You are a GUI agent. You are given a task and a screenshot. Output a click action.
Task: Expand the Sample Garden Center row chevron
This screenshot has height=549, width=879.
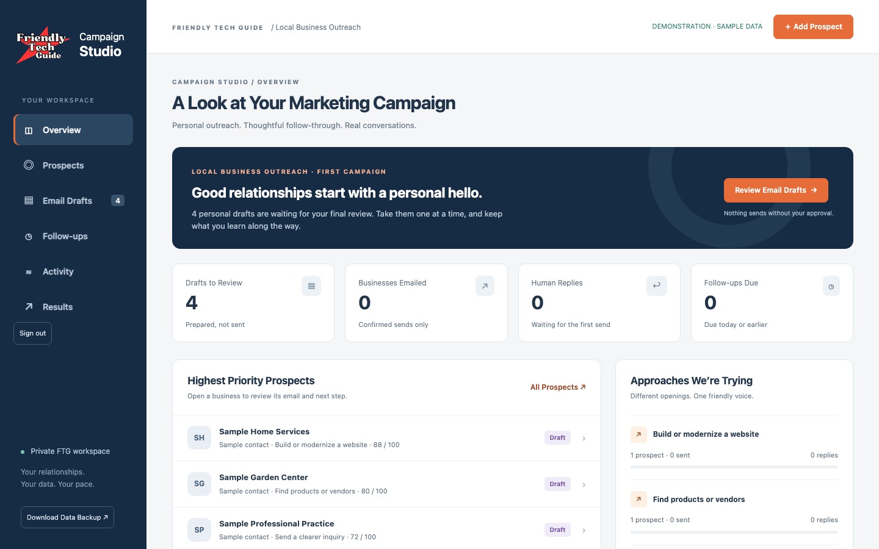pyautogui.click(x=584, y=484)
